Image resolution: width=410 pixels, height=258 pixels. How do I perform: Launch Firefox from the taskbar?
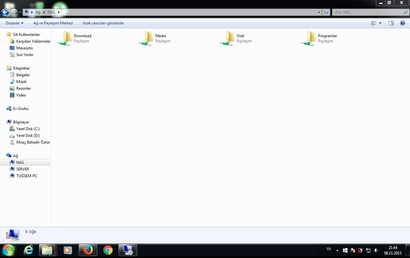88,250
